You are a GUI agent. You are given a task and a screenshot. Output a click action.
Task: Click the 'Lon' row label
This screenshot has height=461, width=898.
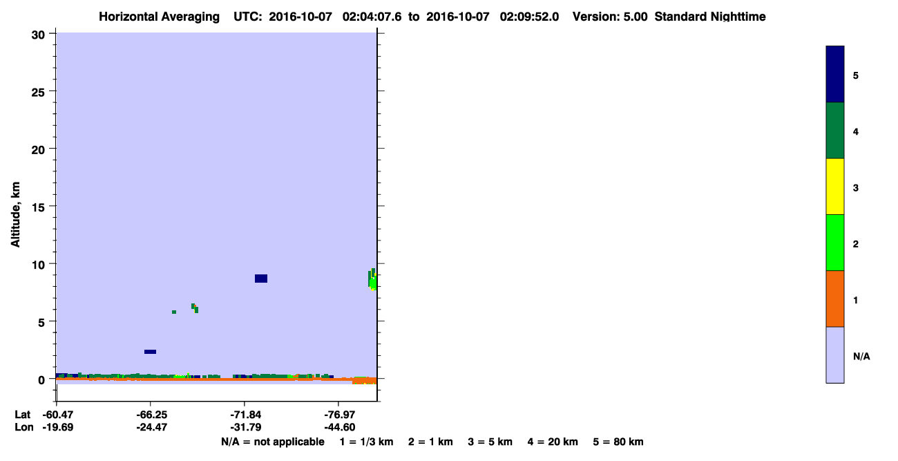tap(23, 427)
